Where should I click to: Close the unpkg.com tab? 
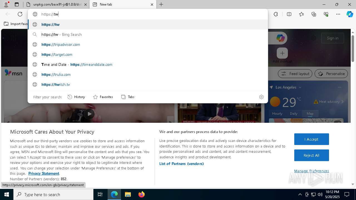[85, 4]
